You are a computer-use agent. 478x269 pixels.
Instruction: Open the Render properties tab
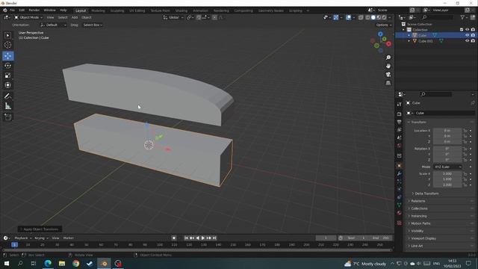(400, 114)
